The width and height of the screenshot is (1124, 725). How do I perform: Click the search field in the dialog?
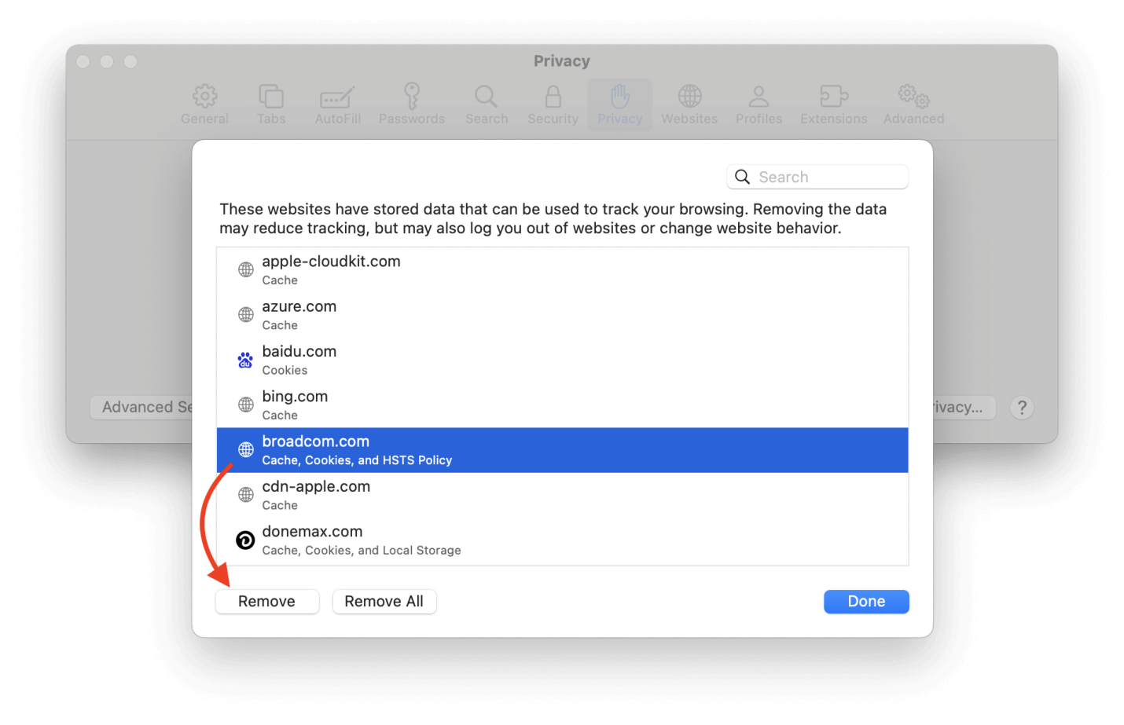click(x=817, y=177)
